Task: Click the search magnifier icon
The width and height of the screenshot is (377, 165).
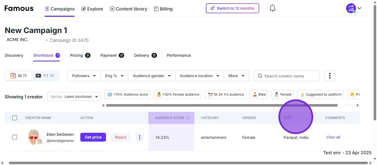Action: click(260, 76)
